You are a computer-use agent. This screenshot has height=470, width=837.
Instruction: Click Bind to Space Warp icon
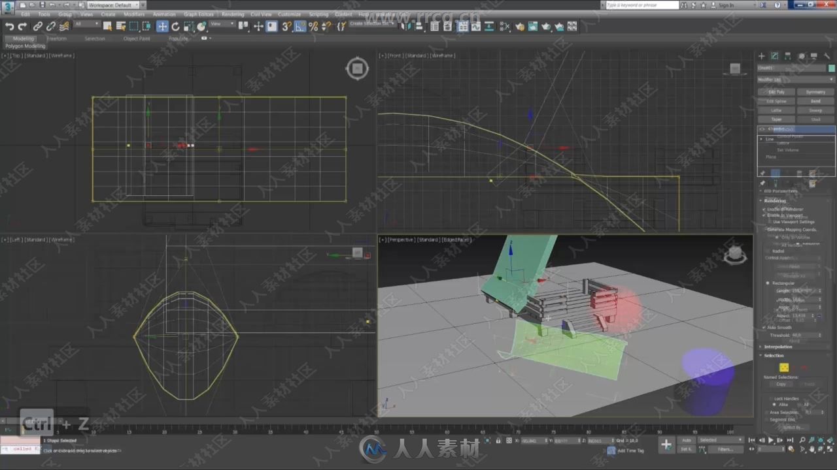coord(64,27)
